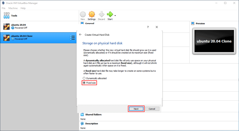Open the Settings gear icon

click(92, 14)
